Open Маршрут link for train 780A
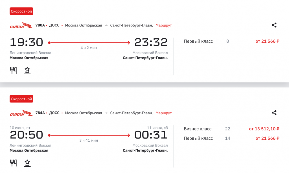289x173 pixels. [x=163, y=25]
